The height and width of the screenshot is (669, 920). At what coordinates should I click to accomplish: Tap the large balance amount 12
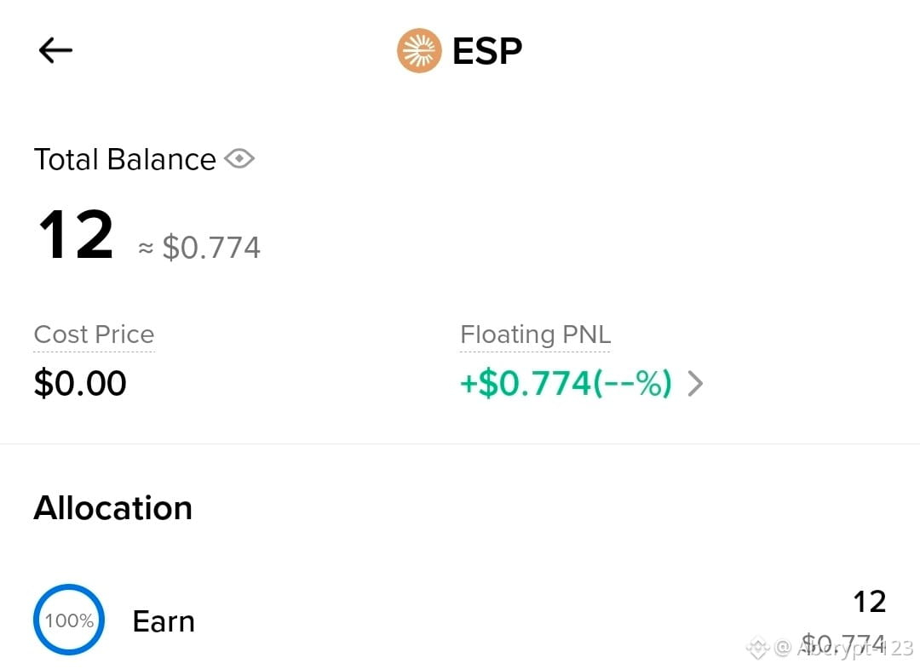pos(76,235)
